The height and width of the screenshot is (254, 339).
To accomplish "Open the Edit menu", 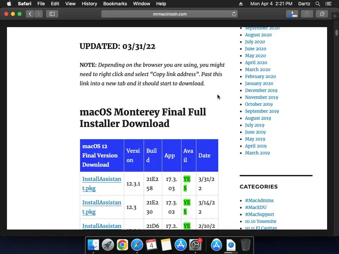I will point(55,4).
